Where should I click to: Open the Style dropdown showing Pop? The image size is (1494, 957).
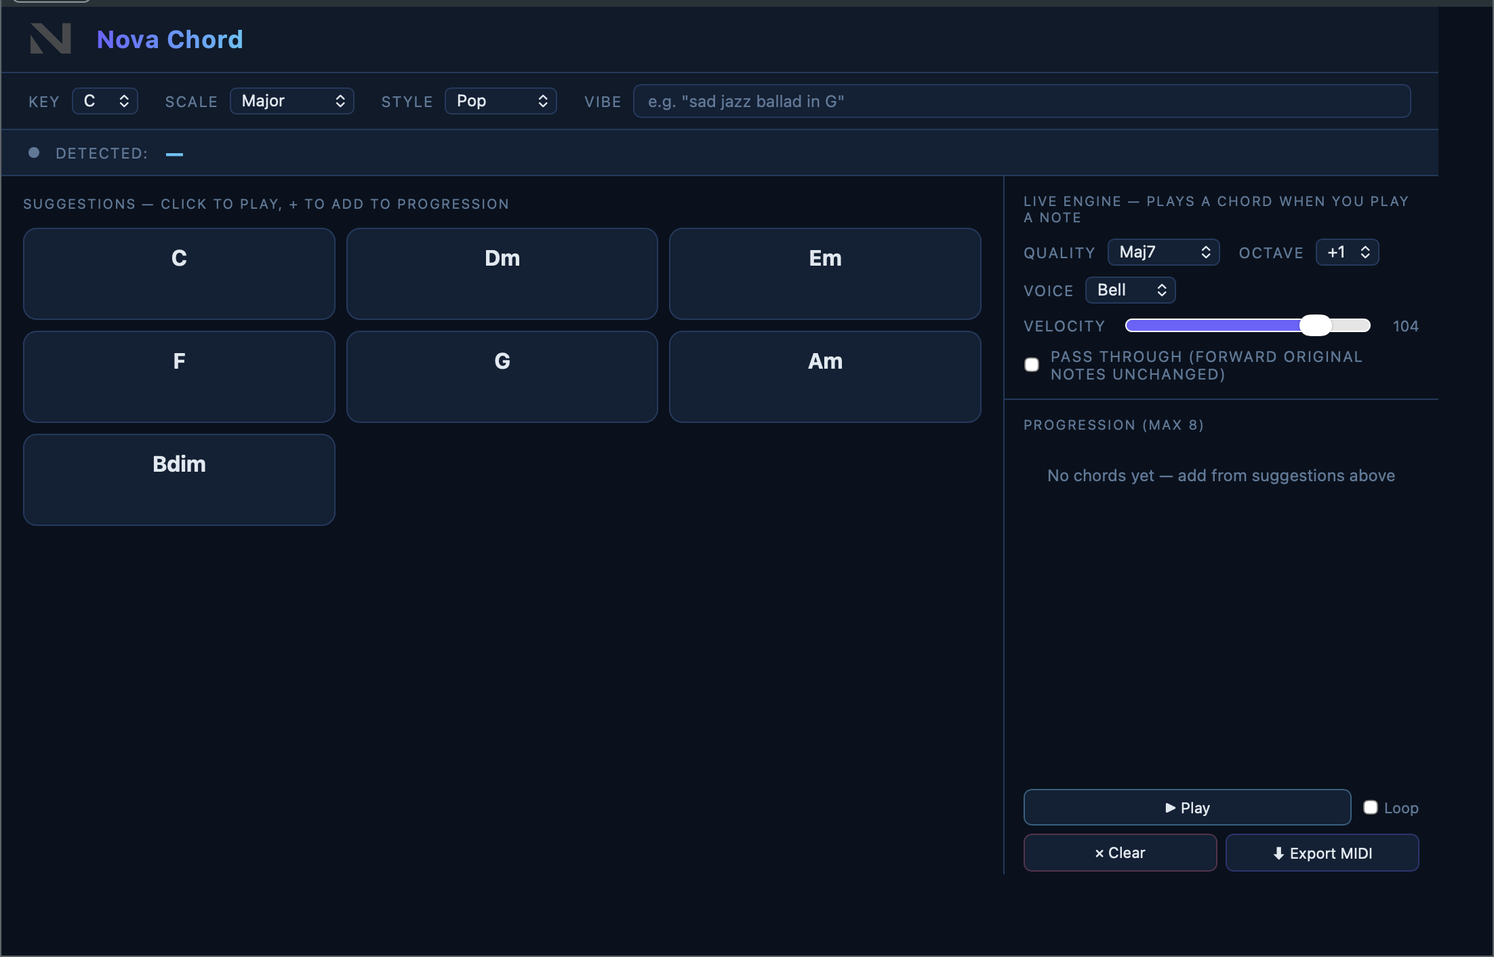[501, 101]
